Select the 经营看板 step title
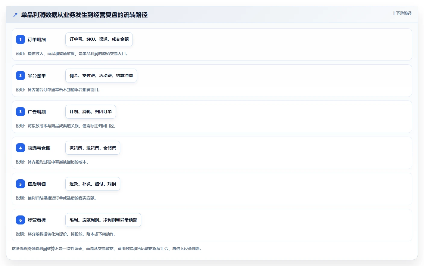424x266 pixels. tap(37, 220)
